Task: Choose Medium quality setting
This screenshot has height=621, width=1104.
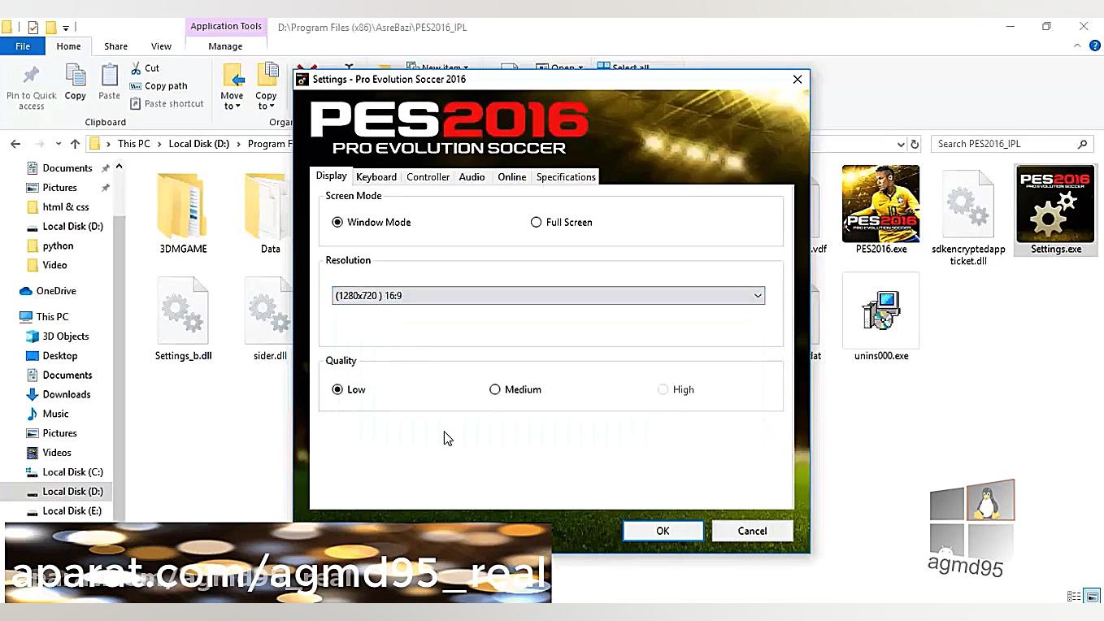Action: 495,389
